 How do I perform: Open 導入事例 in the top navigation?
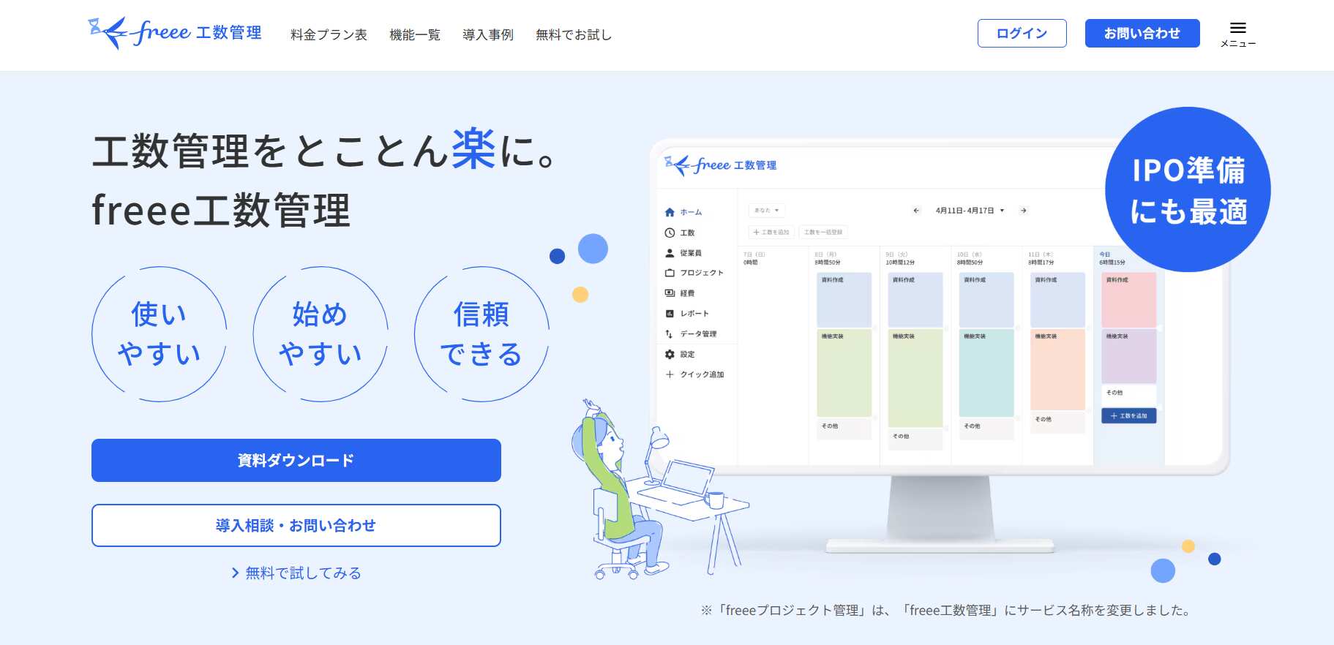tap(488, 34)
